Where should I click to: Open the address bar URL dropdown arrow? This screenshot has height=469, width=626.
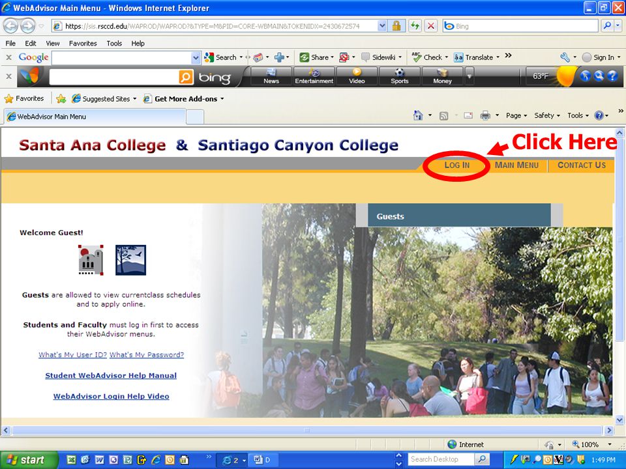point(382,26)
